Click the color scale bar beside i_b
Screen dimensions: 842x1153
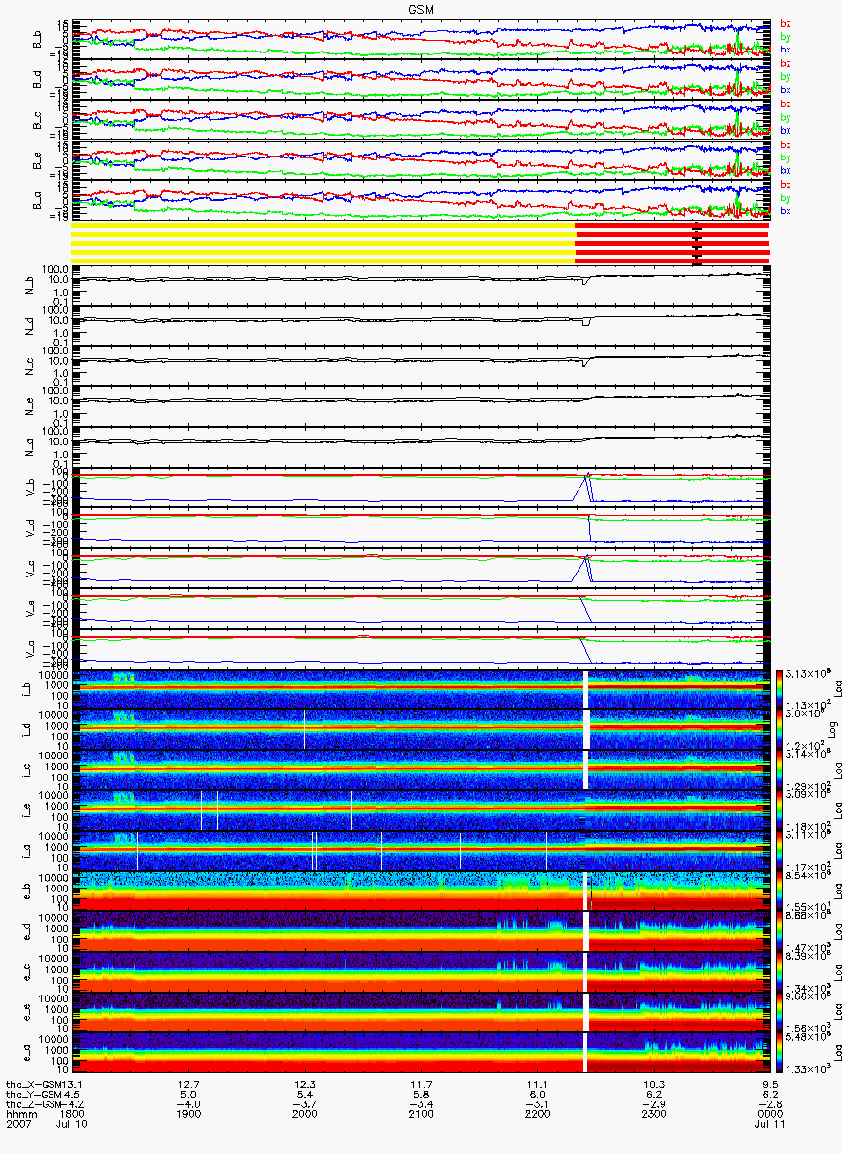coord(780,690)
